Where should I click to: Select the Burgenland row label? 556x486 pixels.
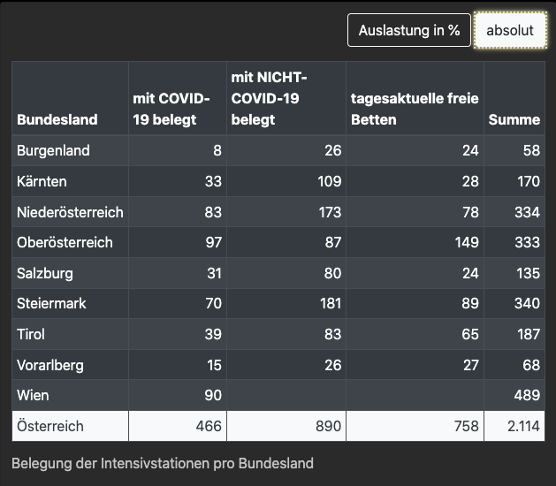[x=53, y=150]
